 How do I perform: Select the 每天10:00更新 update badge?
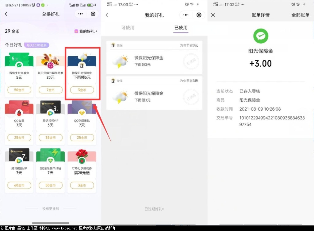[37, 45]
